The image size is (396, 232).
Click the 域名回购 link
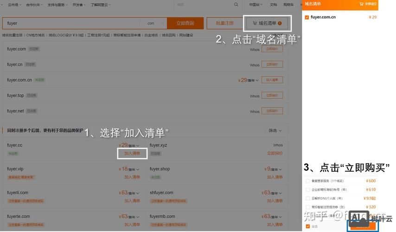[x=168, y=35]
